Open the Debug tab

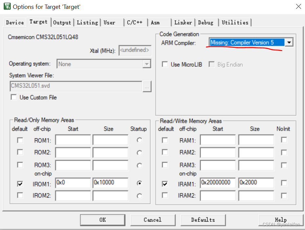tap(206, 23)
